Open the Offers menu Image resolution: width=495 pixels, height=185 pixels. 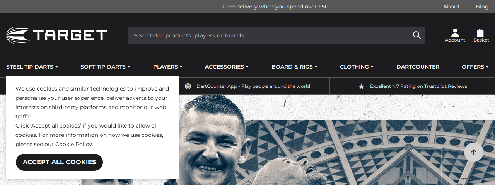475,67
